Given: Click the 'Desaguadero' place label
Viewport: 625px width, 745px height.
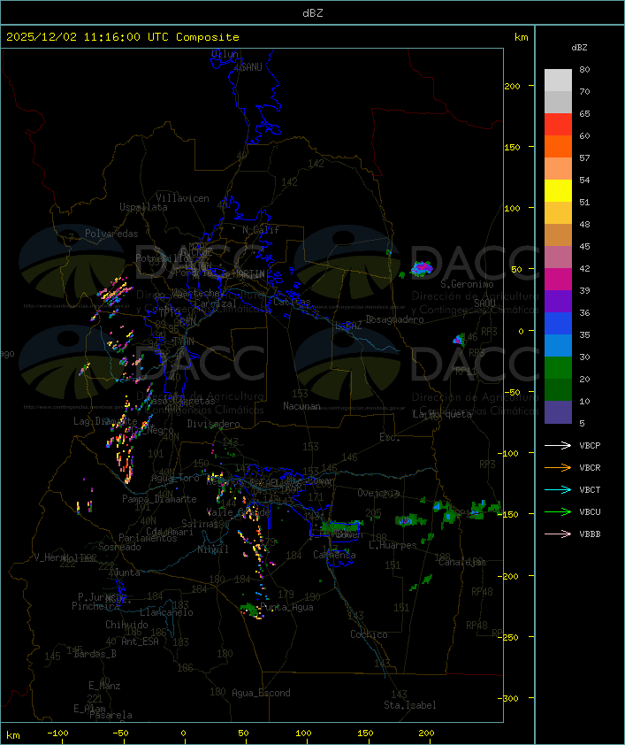Looking at the screenshot, I should (394, 319).
